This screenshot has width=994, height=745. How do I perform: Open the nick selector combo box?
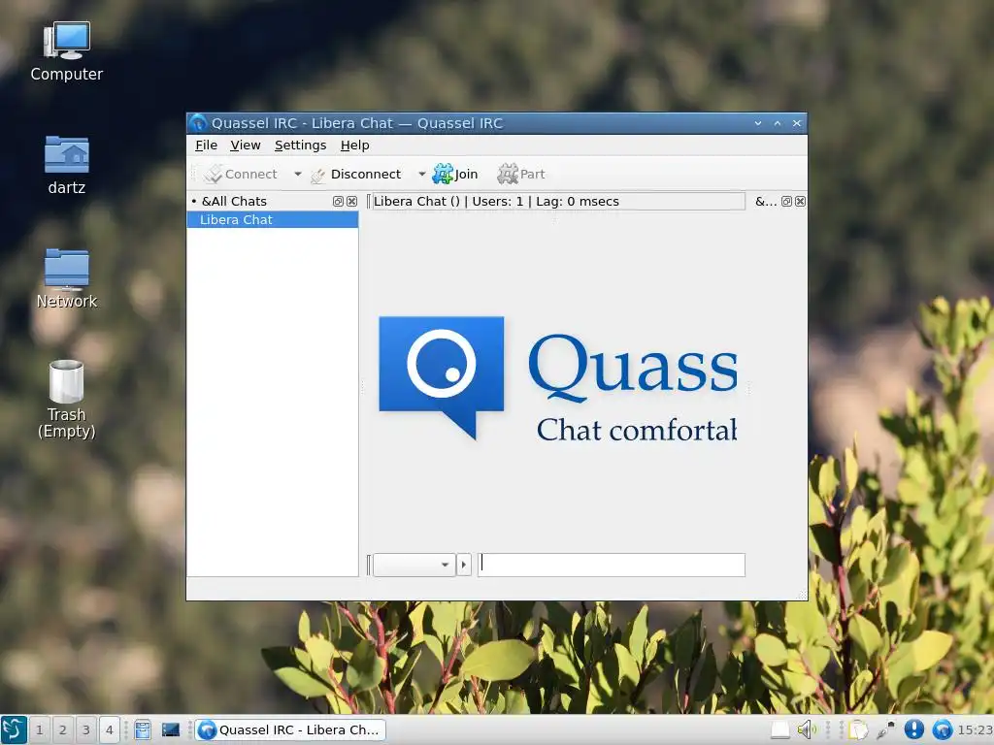(x=414, y=565)
